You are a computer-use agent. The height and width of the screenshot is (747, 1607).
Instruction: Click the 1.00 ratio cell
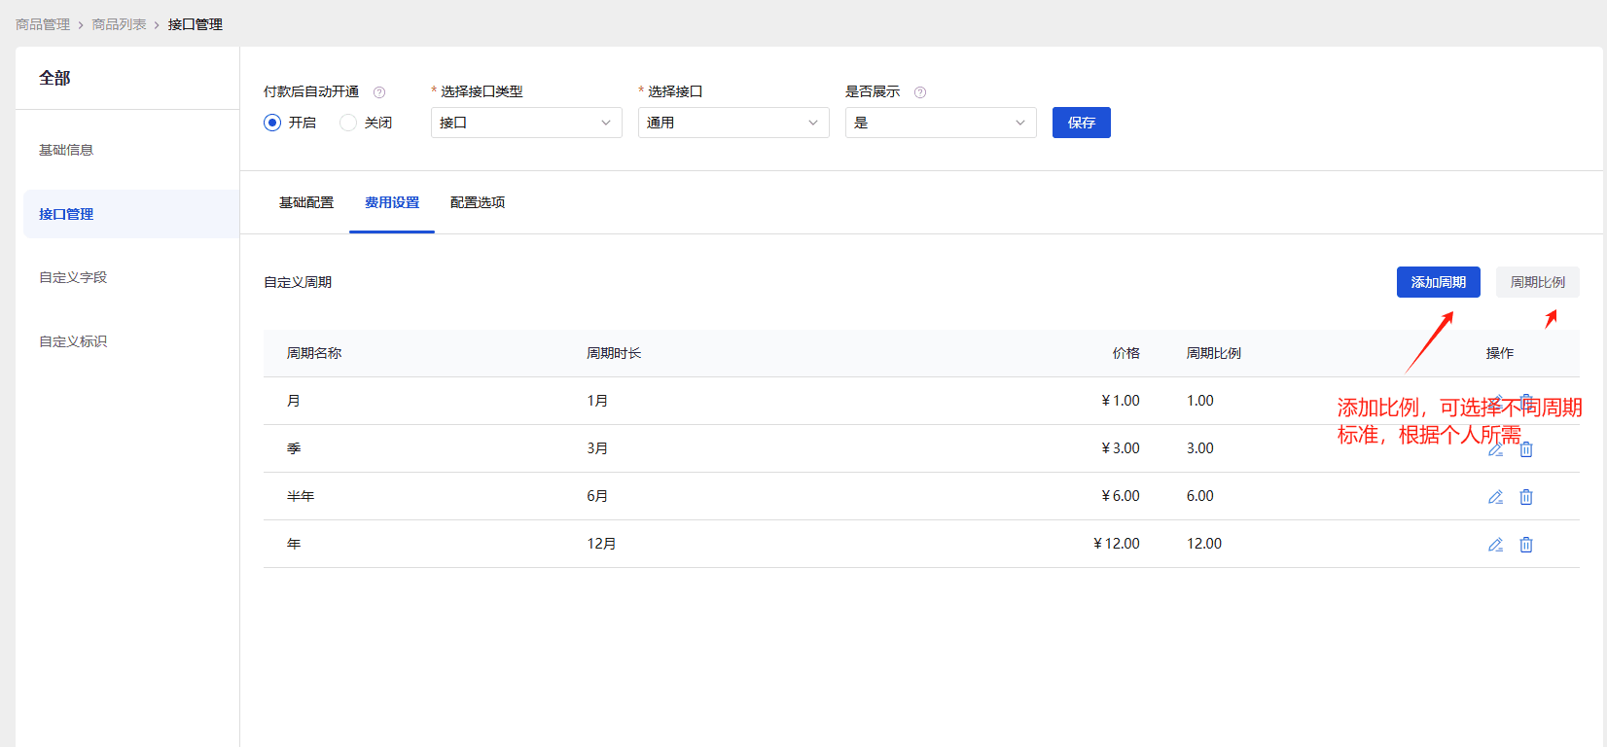tap(1200, 401)
